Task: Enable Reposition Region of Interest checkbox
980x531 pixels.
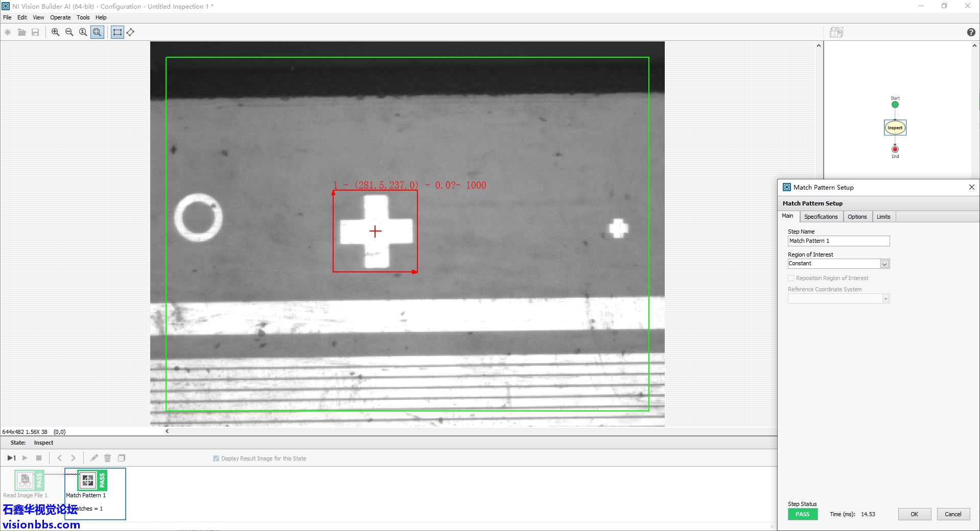Action: (x=791, y=278)
